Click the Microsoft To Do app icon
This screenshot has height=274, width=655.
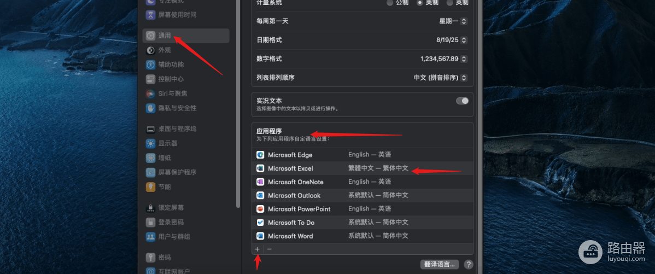click(260, 223)
